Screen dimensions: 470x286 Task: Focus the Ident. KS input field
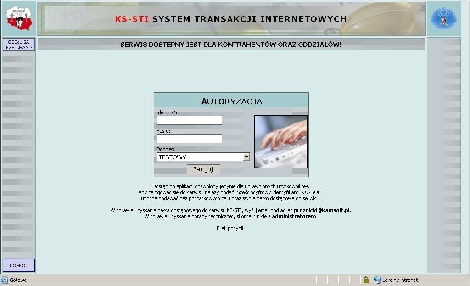(189, 120)
